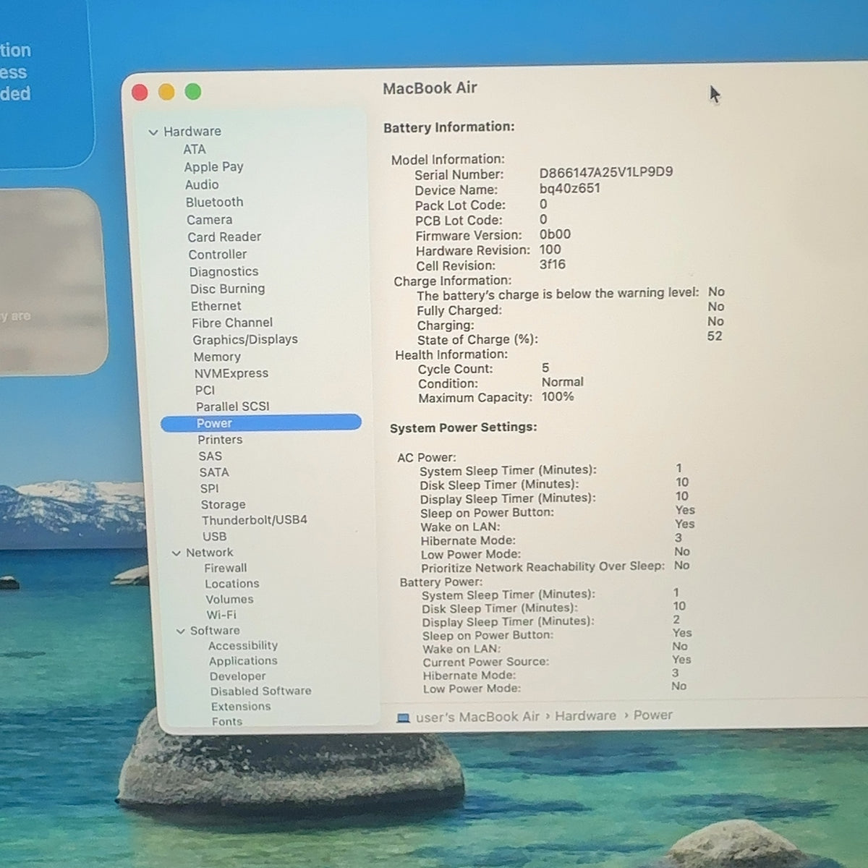This screenshot has width=868, height=868.
Task: Open Wi-Fi under Network
Action: (221, 615)
